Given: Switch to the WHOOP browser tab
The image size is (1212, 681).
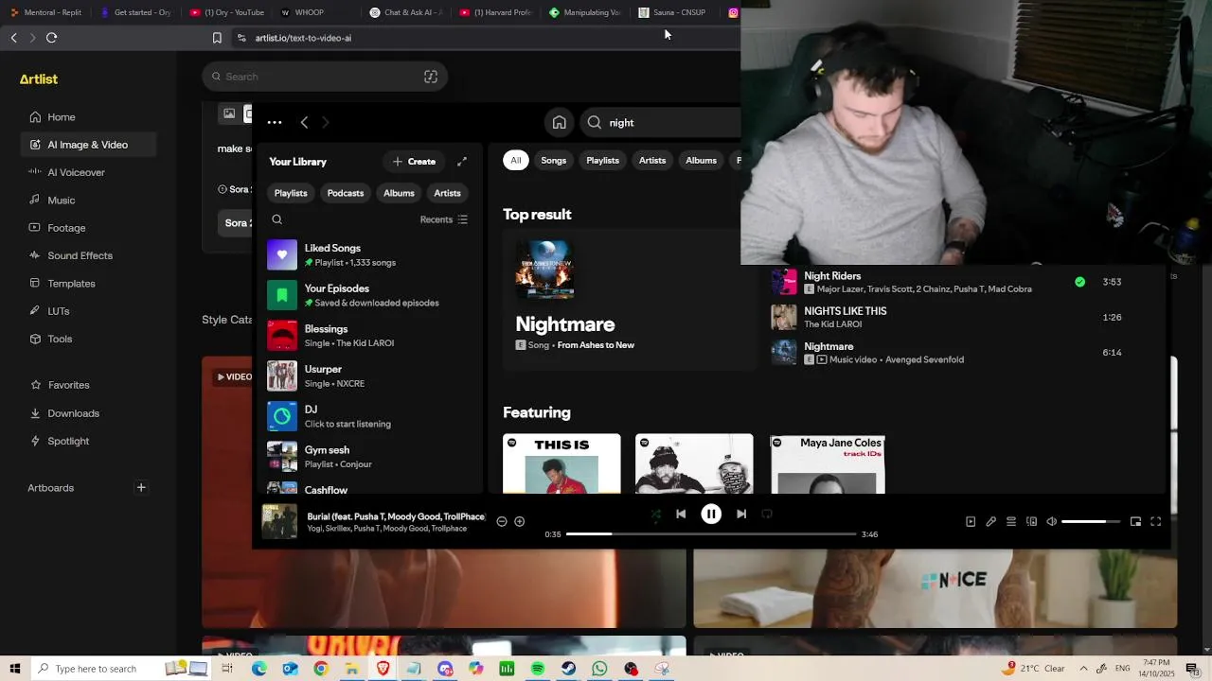Looking at the screenshot, I should (x=310, y=12).
